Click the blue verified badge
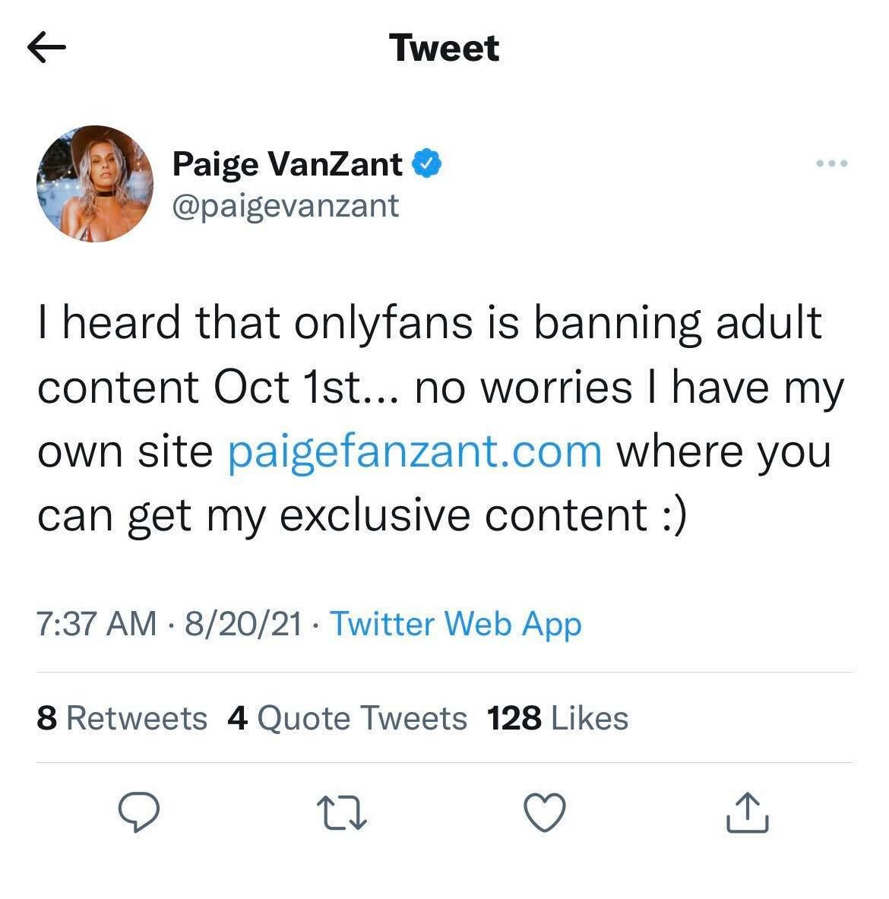This screenshot has height=899, width=889. pos(427,163)
